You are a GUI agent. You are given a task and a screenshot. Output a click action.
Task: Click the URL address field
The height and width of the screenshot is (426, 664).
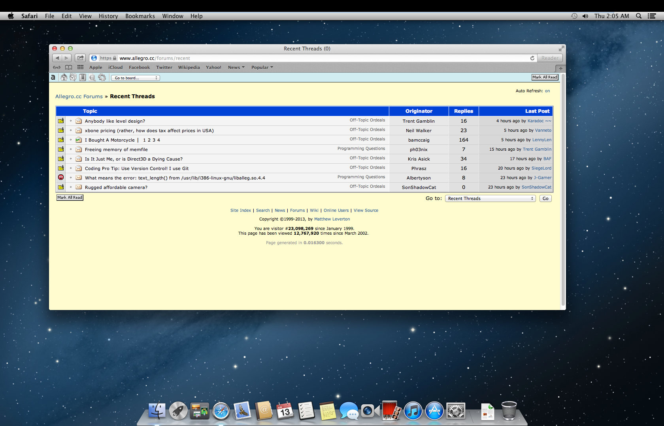tap(316, 58)
